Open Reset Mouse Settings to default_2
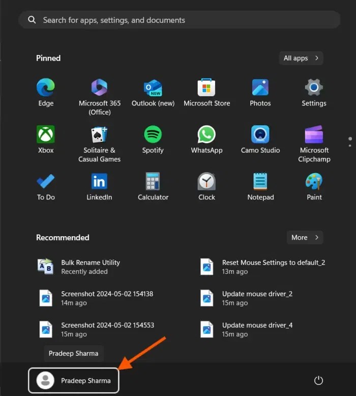Image resolution: width=356 pixels, height=396 pixels. click(x=262, y=267)
